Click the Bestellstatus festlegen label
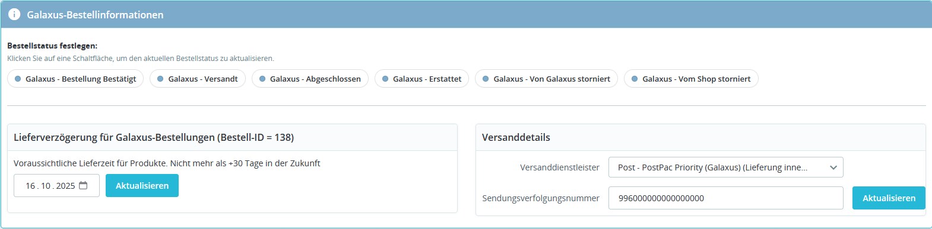This screenshot has height=229, width=932. 52,46
